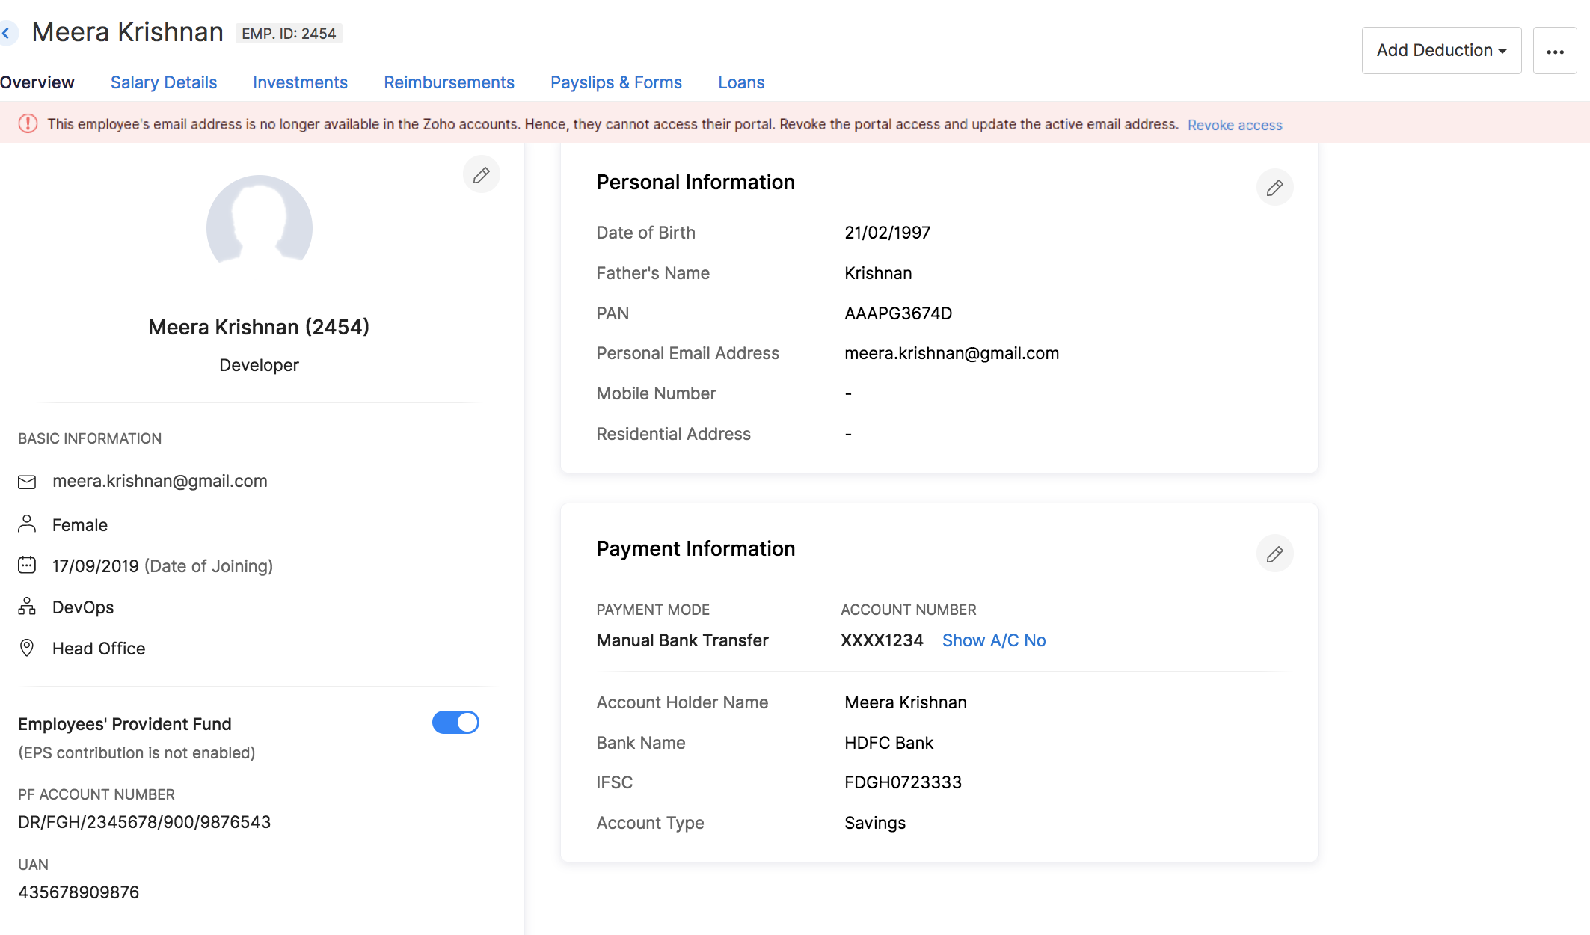Image resolution: width=1590 pixels, height=935 pixels.
Task: Open the three-dots more options menu
Action: [x=1555, y=51]
